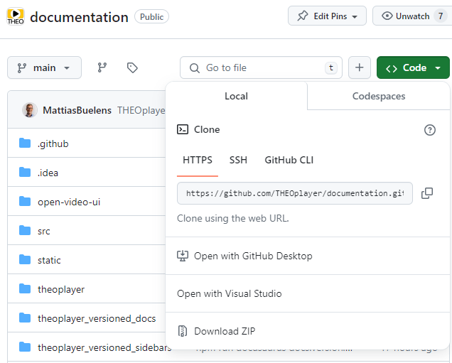Click the folder icon beside .idea

pyautogui.click(x=25, y=172)
